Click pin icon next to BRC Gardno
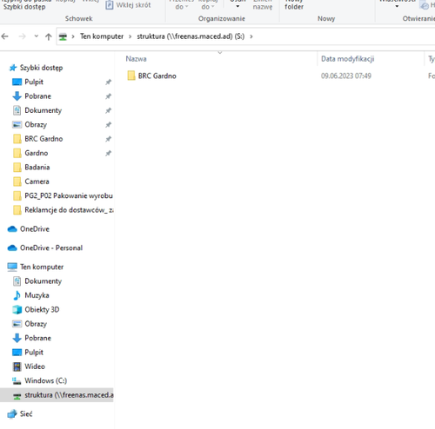Viewport: 435px width, 429px height. tap(109, 139)
